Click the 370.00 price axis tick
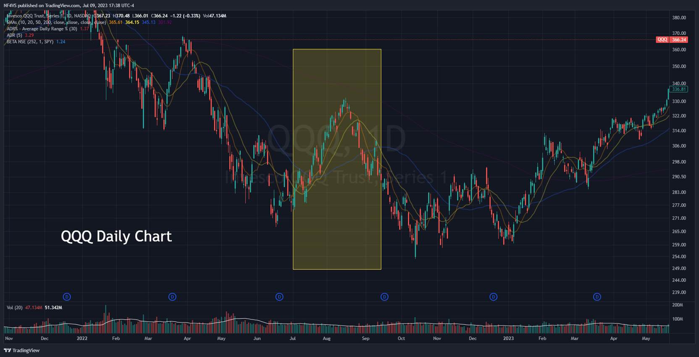Image resolution: width=699 pixels, height=357 pixels. (679, 33)
